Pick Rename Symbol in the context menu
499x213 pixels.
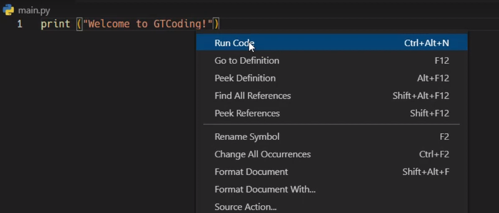[332, 137]
